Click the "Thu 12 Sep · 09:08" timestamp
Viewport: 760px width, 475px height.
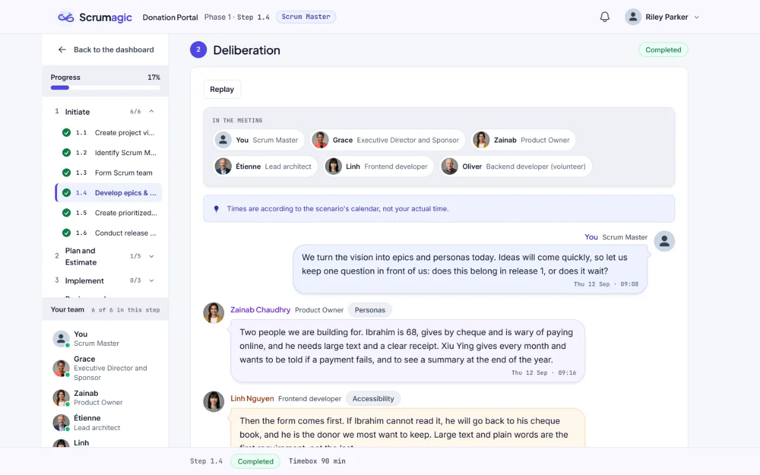coord(606,284)
